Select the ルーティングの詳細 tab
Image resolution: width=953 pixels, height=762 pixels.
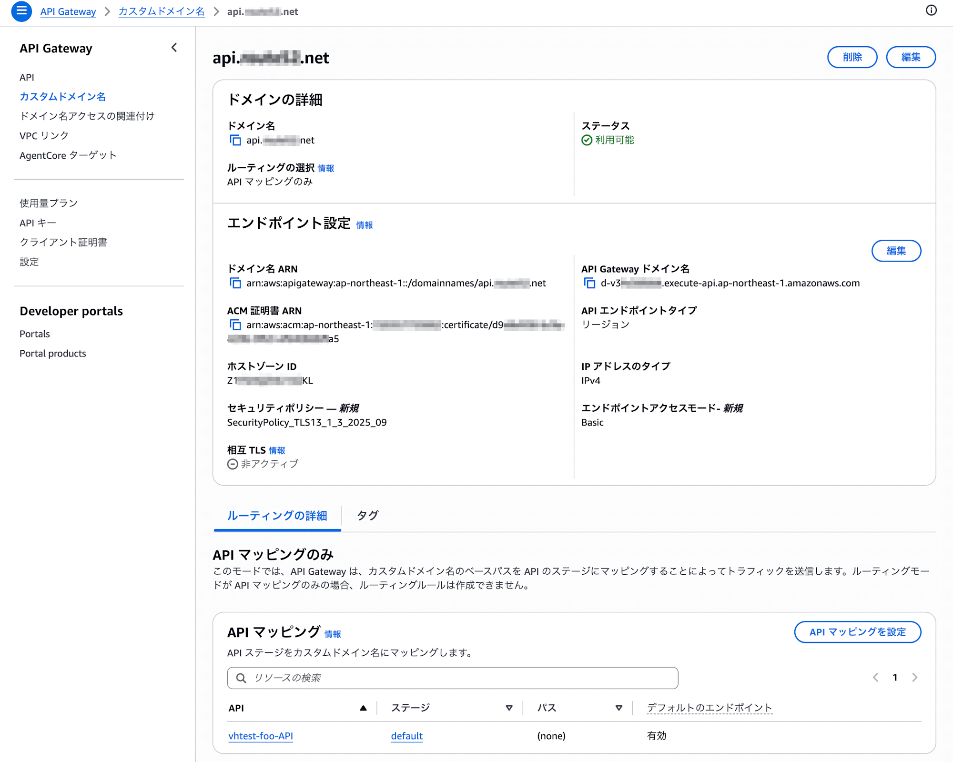coord(277,516)
